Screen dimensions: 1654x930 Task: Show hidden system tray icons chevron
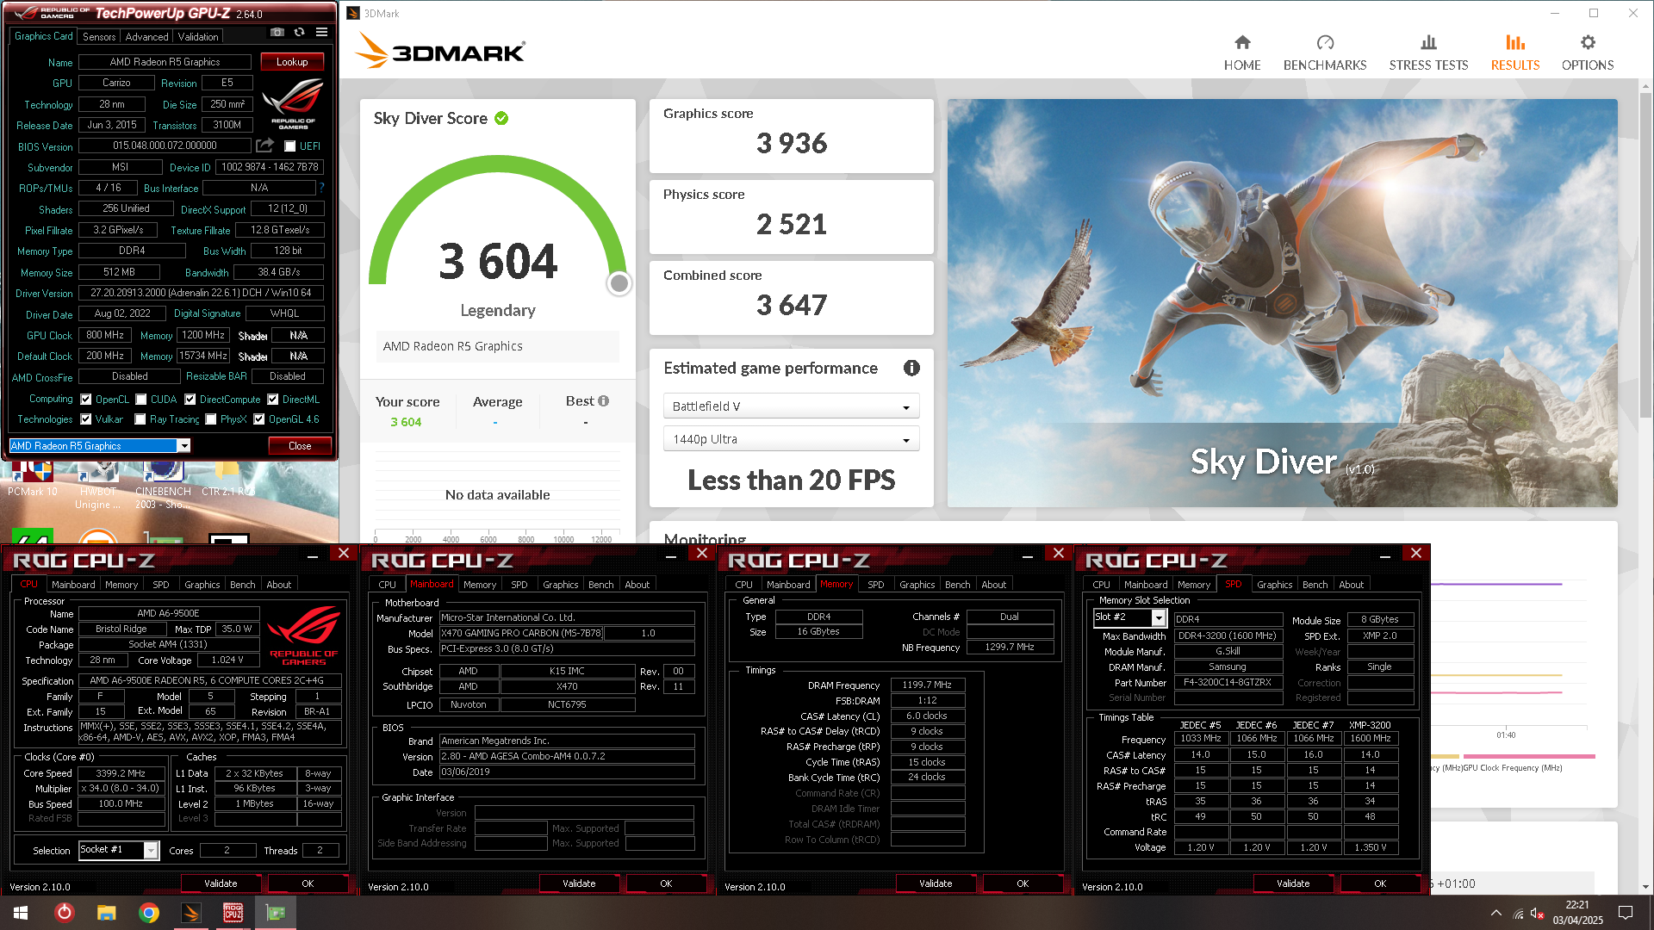pyautogui.click(x=1496, y=913)
